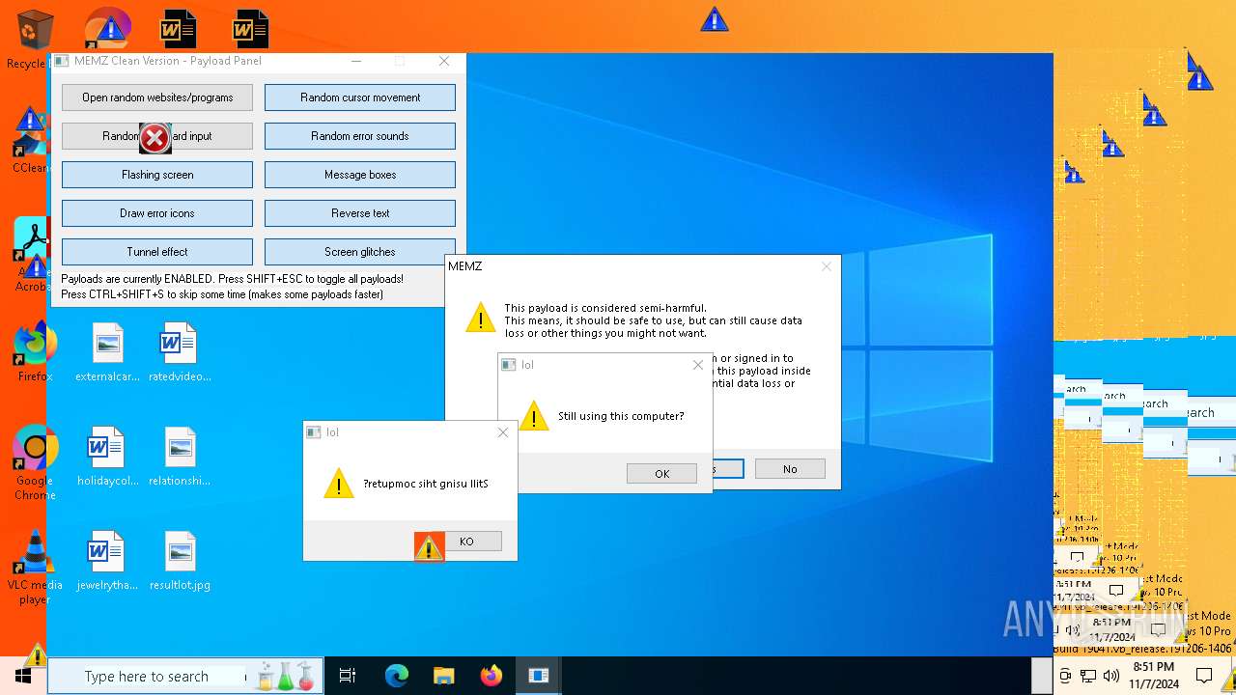Minimize the MEMZ Payload Panel window

[x=357, y=61]
